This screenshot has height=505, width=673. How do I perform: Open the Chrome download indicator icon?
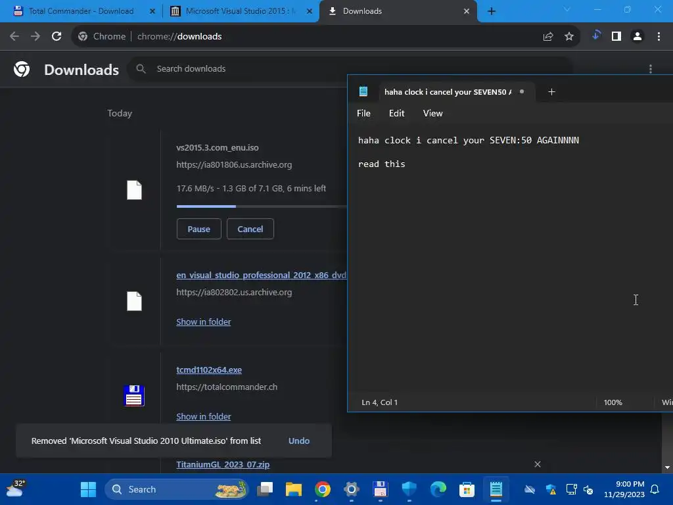pos(595,36)
